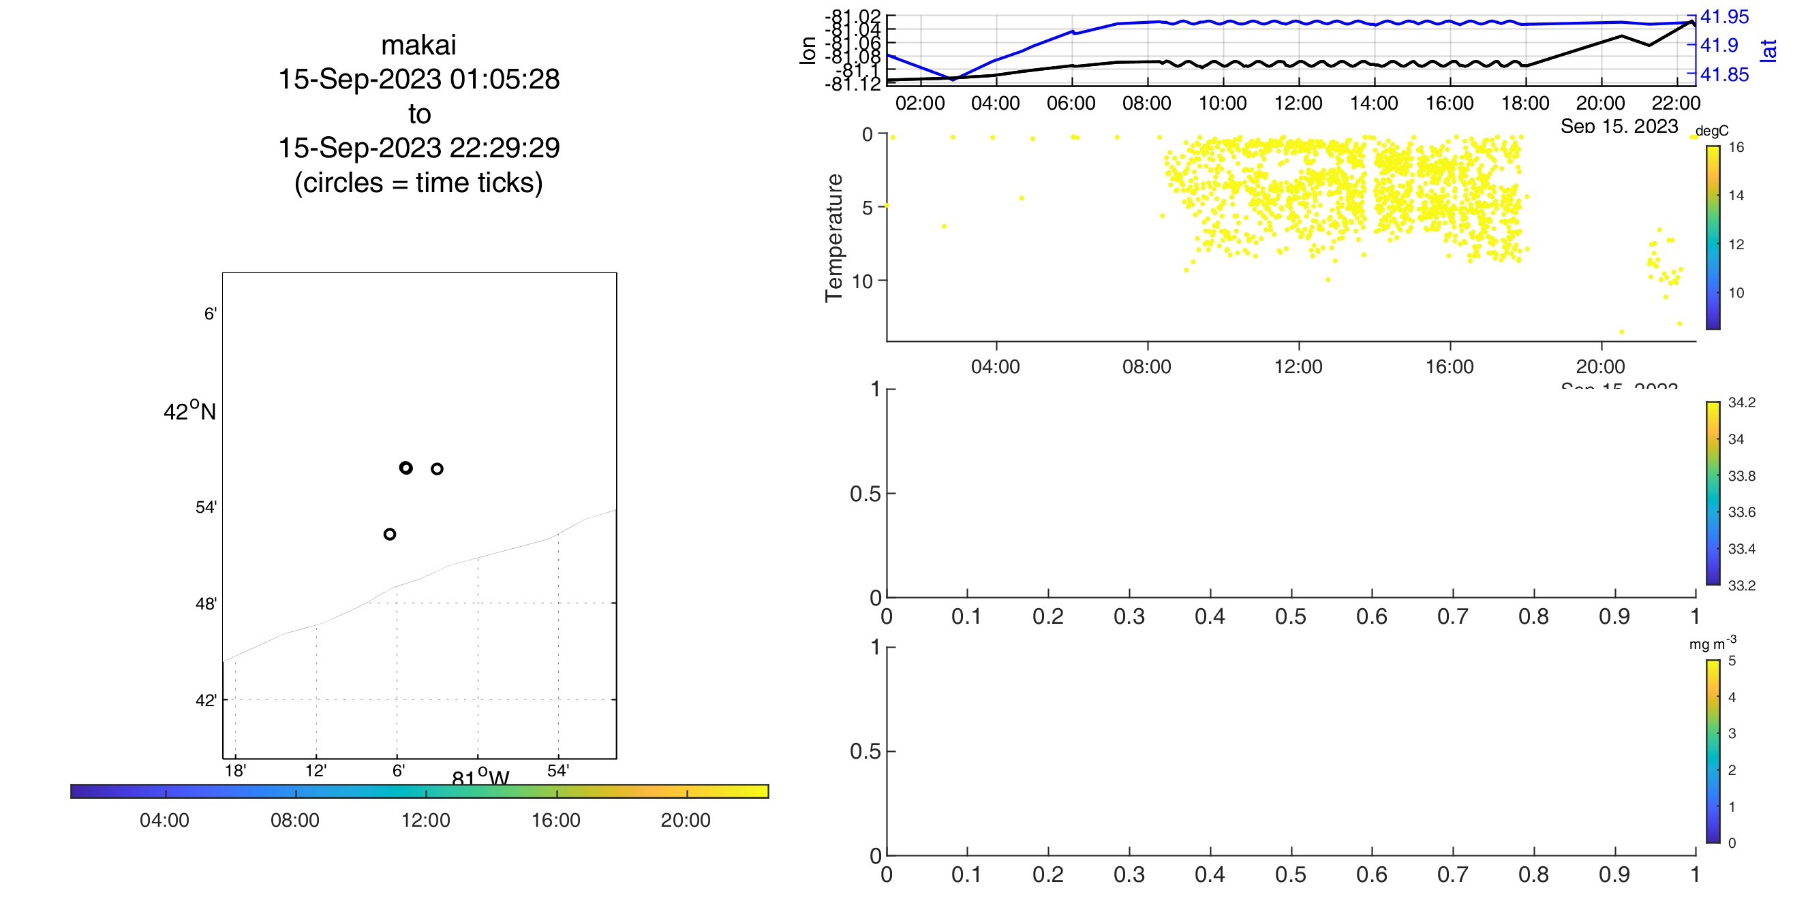This screenshot has width=1808, height=903.
Task: Click the 04:00 label under the time colorbar
Action: [164, 821]
